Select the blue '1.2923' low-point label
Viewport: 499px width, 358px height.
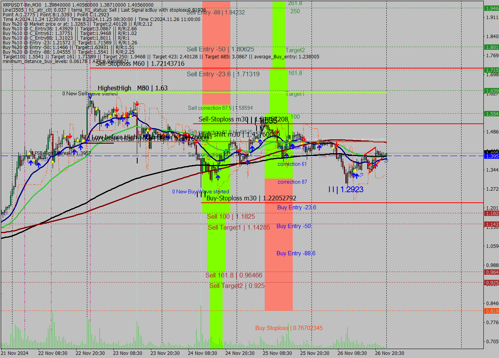tap(346, 190)
